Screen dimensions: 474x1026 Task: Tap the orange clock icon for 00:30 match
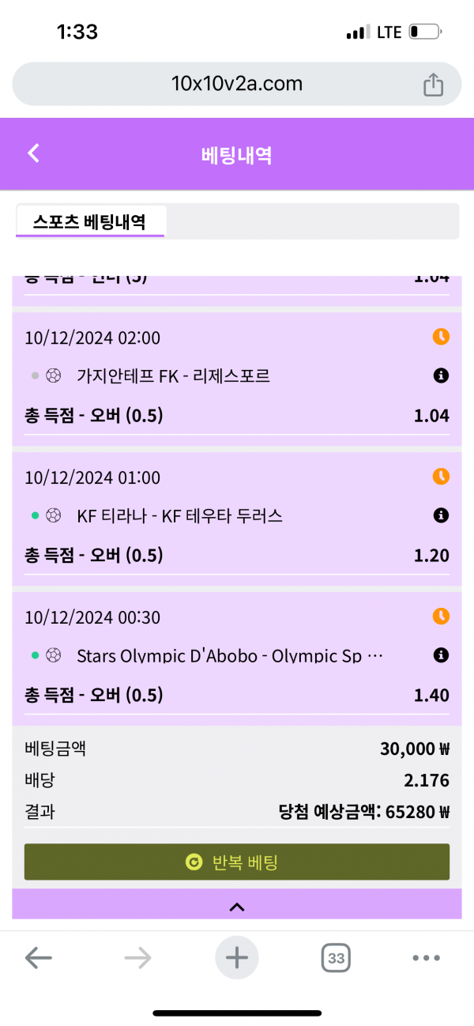point(441,616)
